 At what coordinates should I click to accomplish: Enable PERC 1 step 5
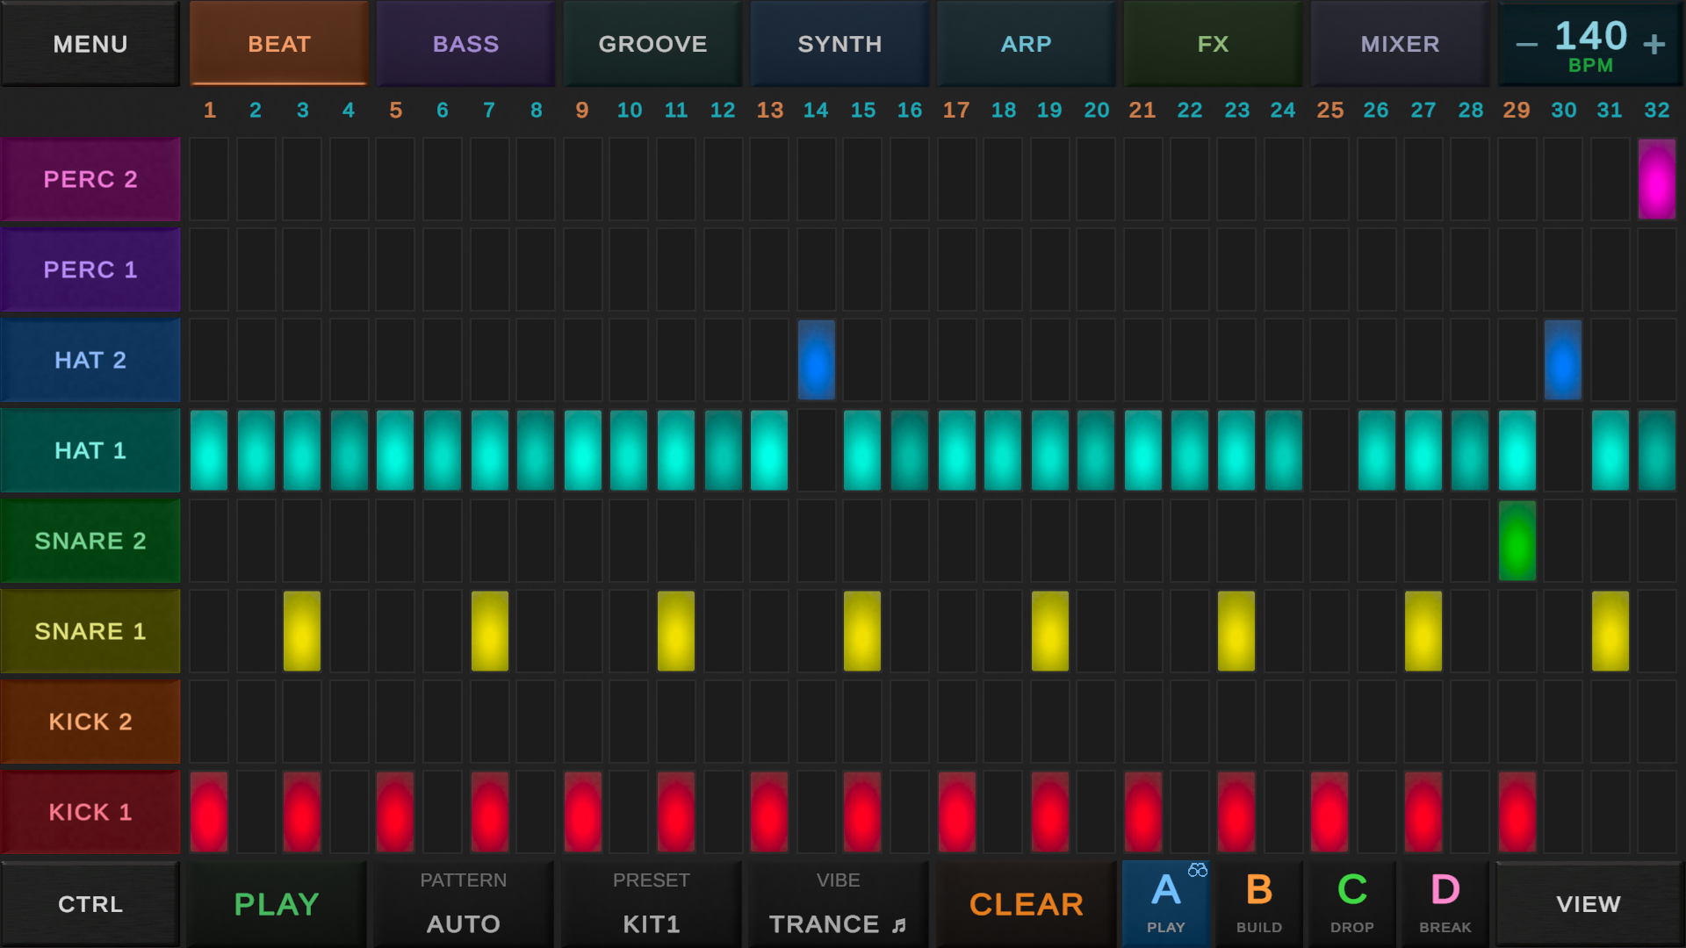point(395,269)
